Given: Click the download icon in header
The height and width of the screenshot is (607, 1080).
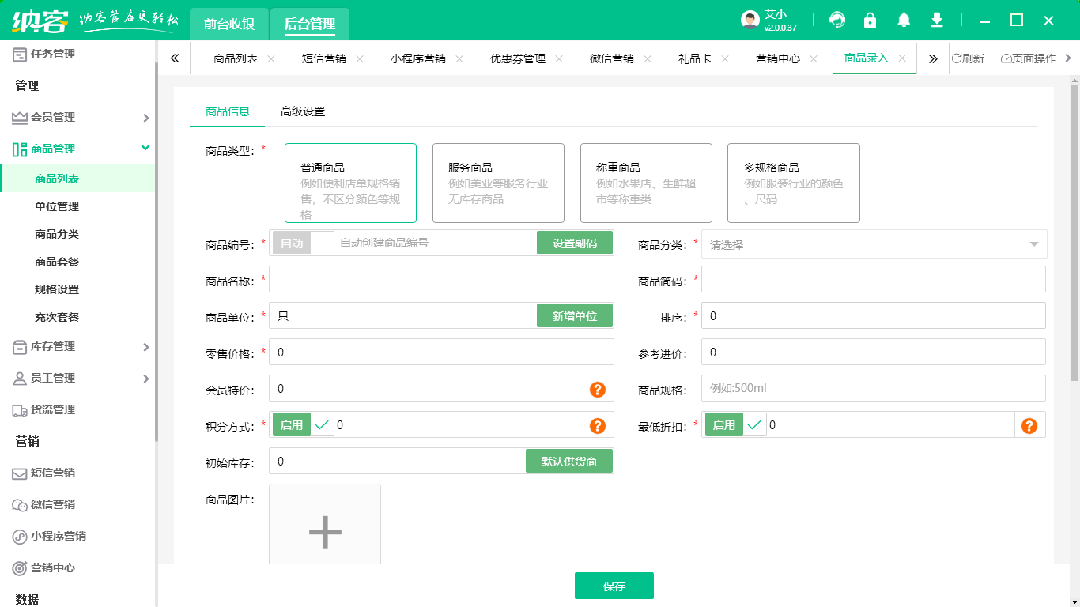Looking at the screenshot, I should (937, 21).
